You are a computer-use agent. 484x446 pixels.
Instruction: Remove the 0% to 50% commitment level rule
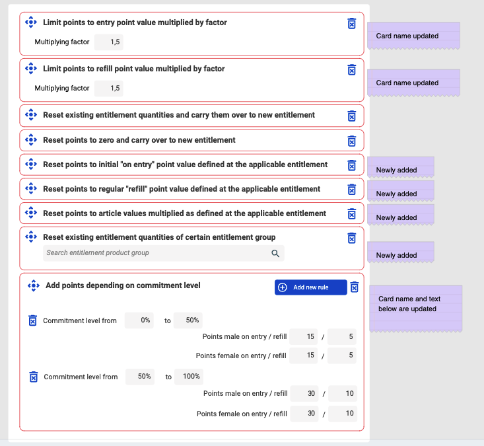[32, 320]
